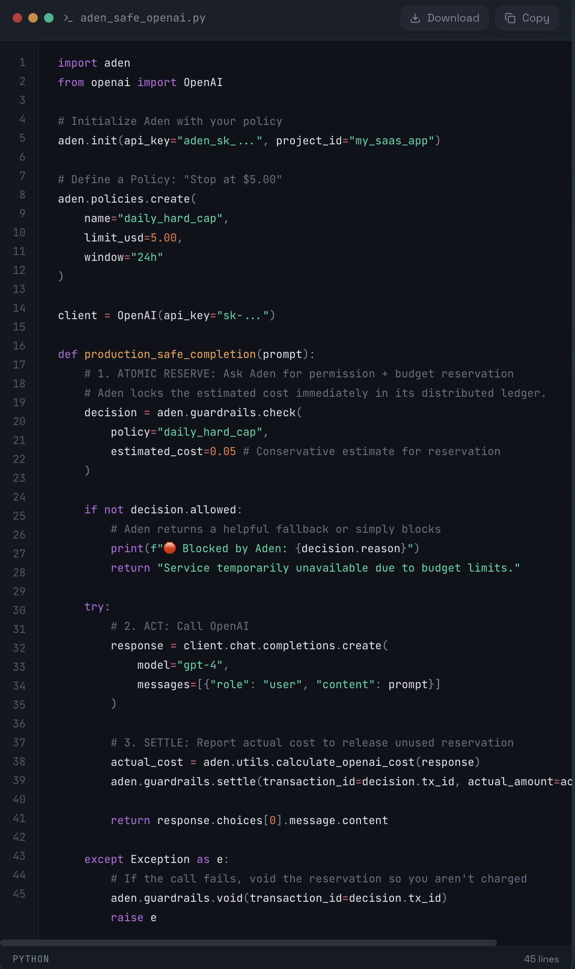Click the PYTHON language label in footer
Viewport: 575px width, 969px height.
31,959
